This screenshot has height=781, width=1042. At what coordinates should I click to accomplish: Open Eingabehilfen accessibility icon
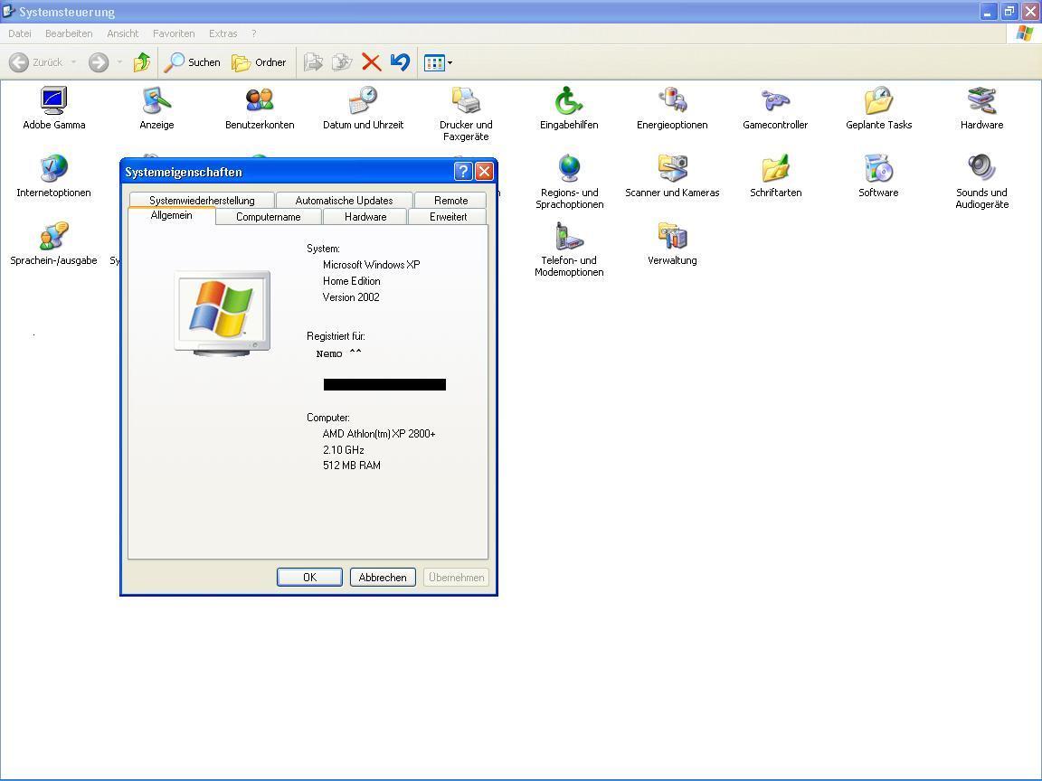569,101
